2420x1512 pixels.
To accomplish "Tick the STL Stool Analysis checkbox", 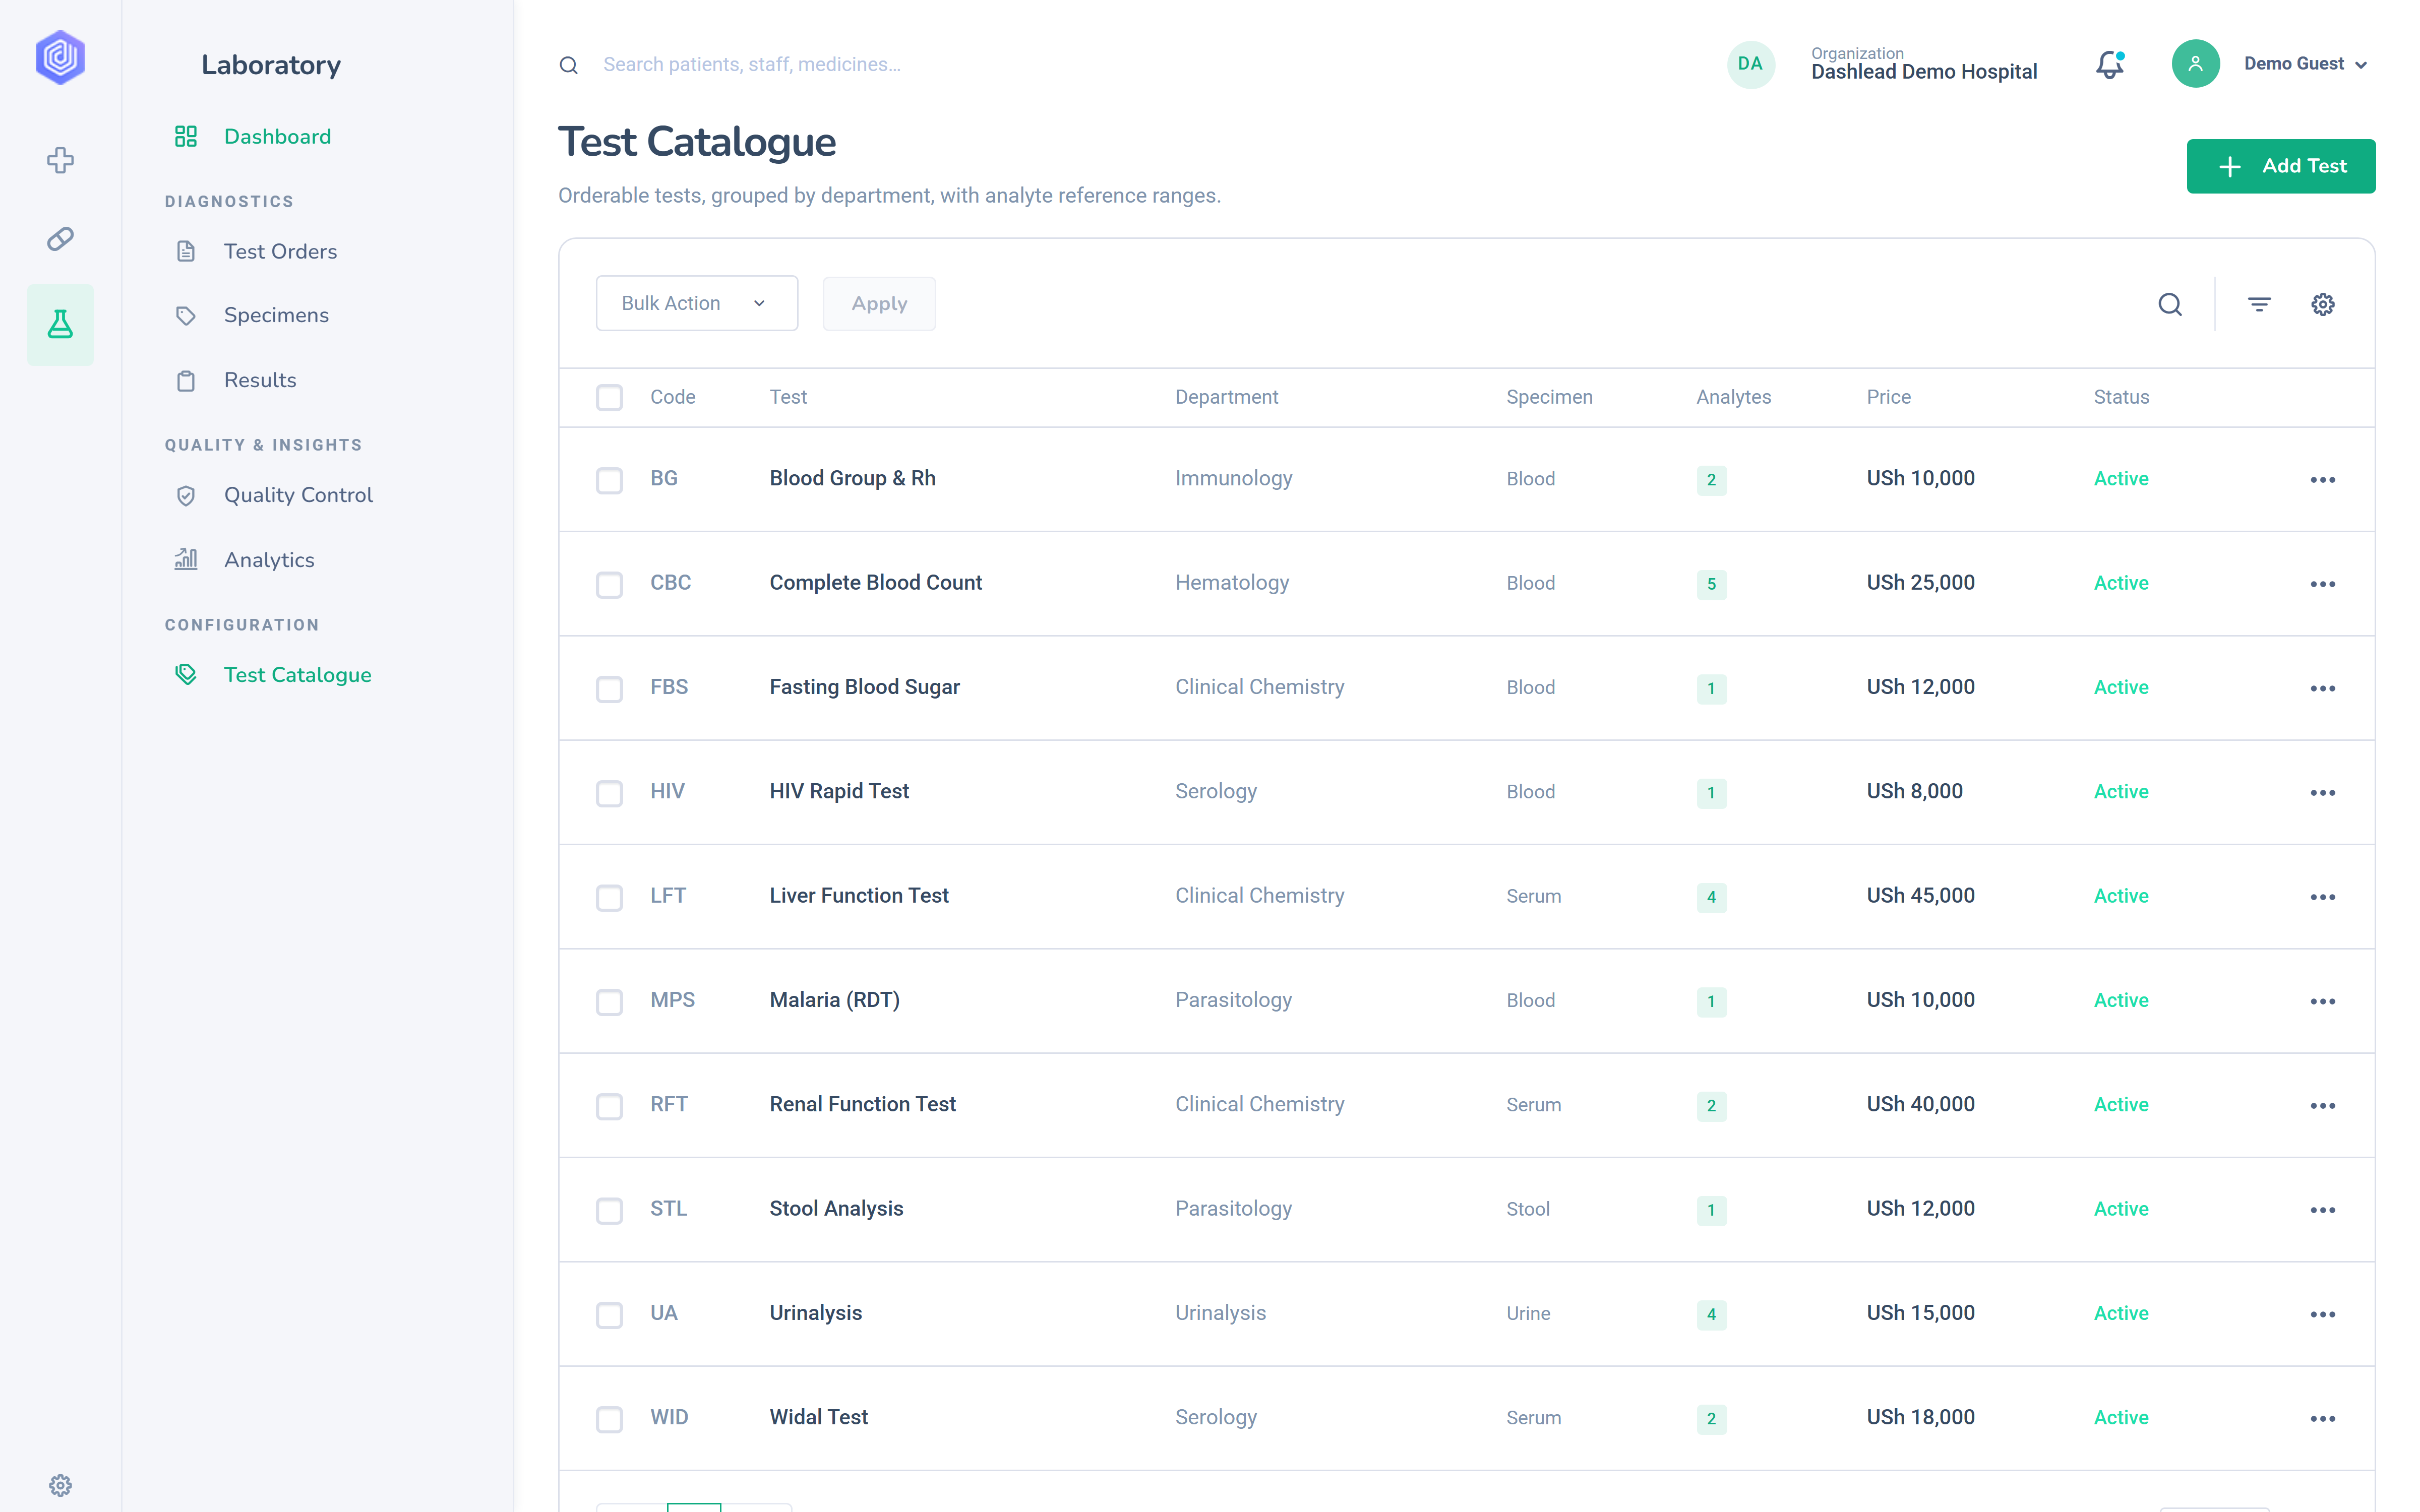I will click(x=609, y=1210).
